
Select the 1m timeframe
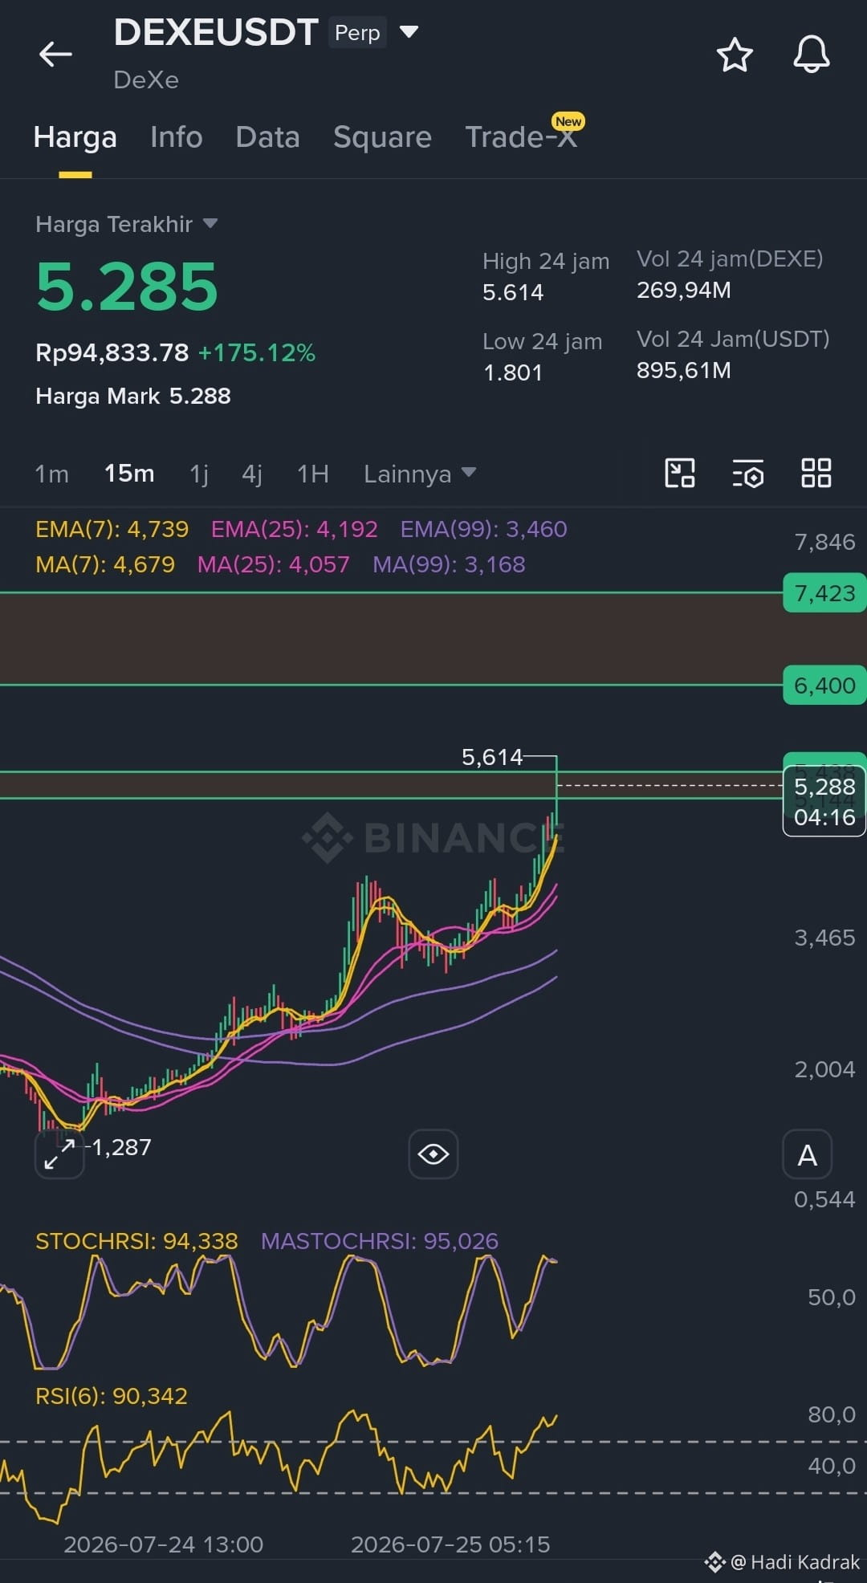pos(51,474)
